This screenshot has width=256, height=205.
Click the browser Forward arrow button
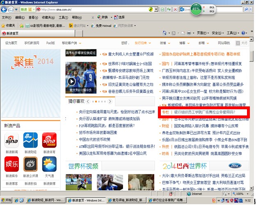click(x=11, y=9)
